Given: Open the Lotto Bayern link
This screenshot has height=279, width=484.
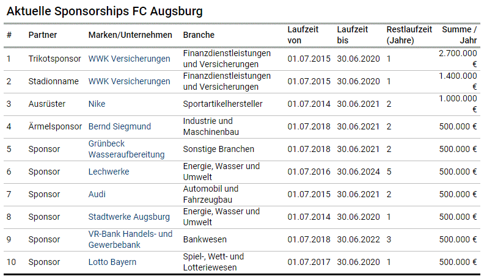Looking at the screenshot, I should click(x=112, y=262).
